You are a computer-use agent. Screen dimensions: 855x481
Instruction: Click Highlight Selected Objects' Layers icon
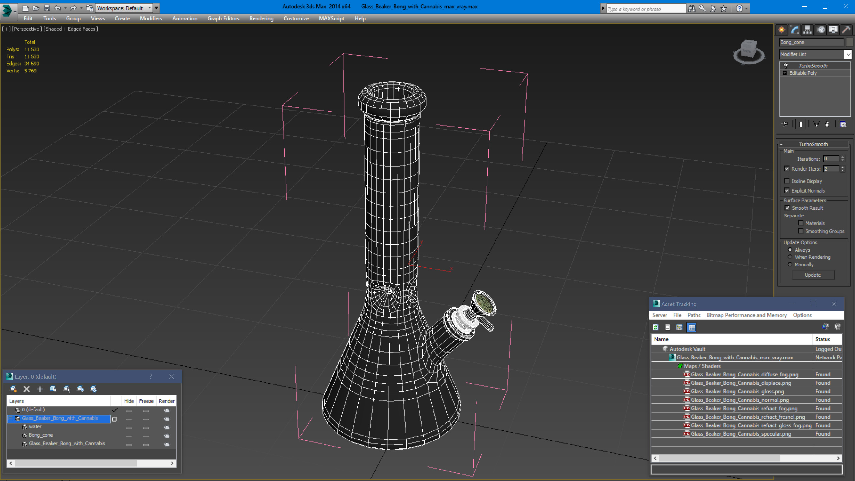point(67,389)
